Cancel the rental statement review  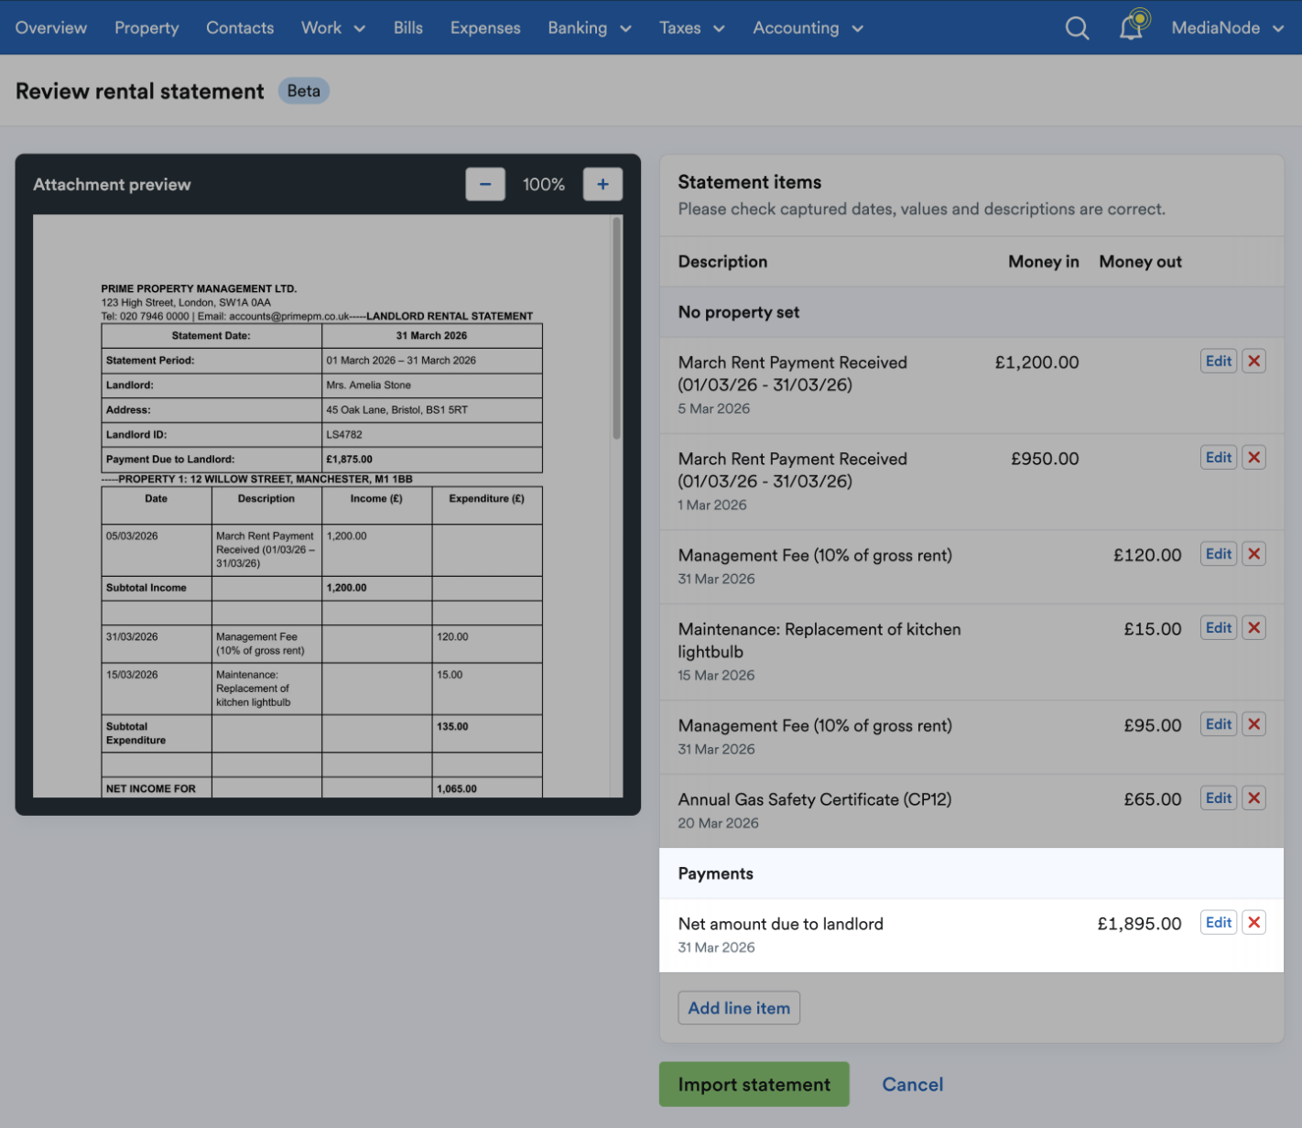(x=913, y=1084)
